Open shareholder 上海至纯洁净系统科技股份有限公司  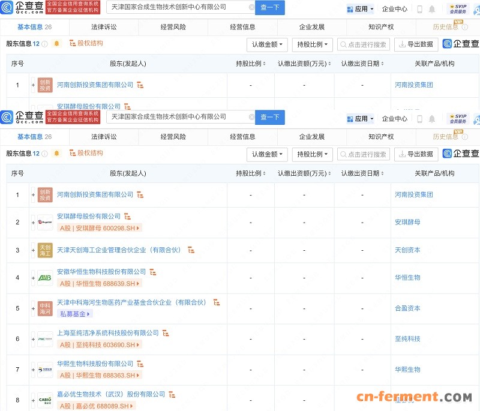click(108, 333)
